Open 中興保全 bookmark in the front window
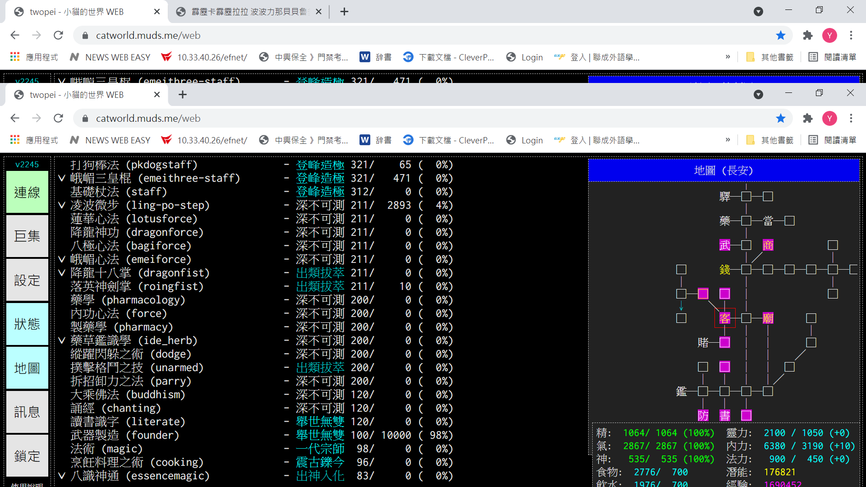The image size is (866, 487). (x=304, y=140)
